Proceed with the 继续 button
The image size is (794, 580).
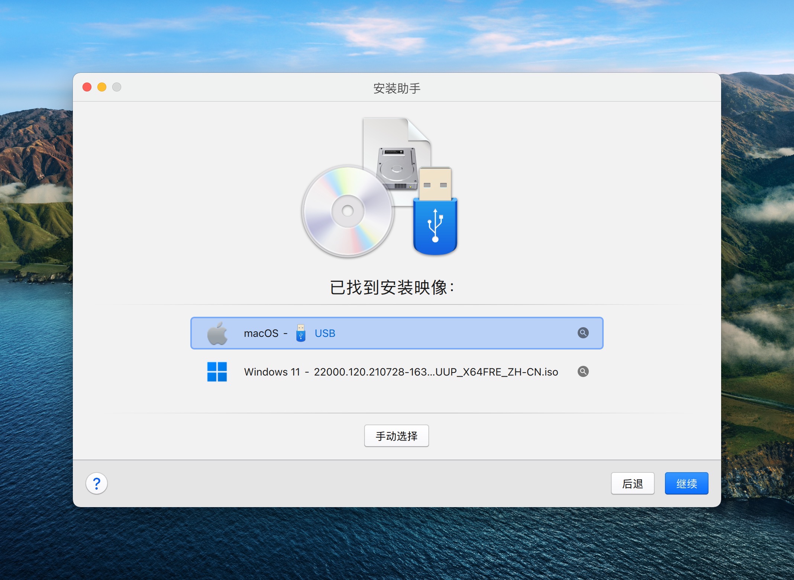(x=687, y=483)
